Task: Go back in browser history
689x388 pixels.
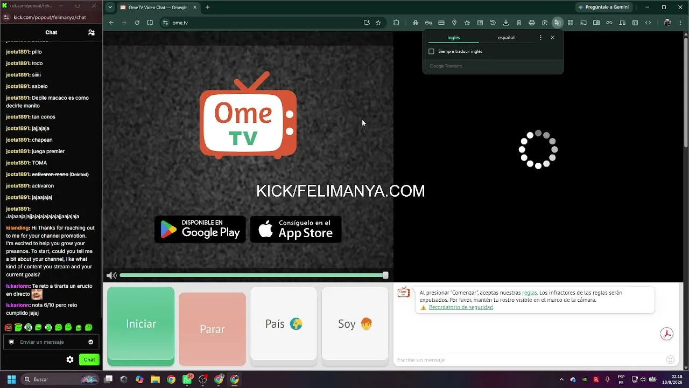Action: click(x=111, y=23)
